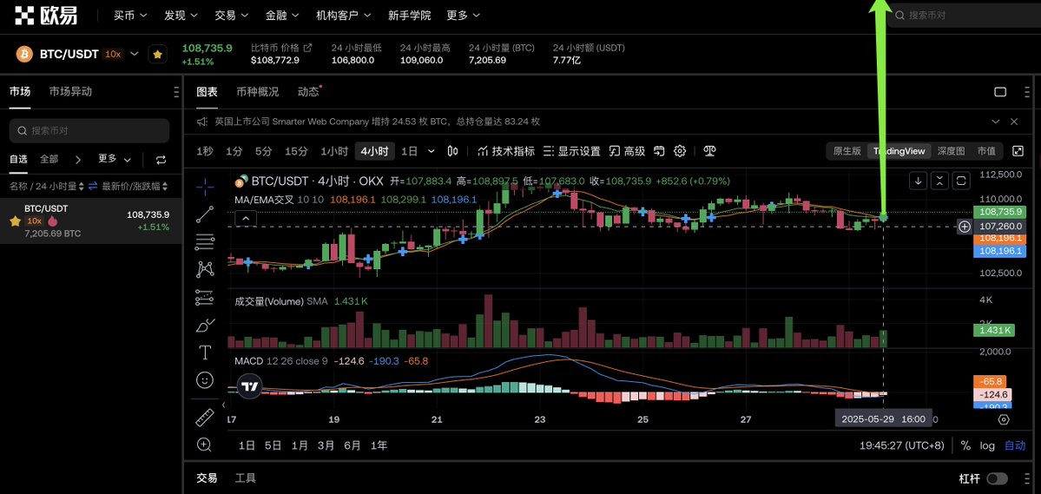Click the blue swap columns icon
Image resolution: width=1041 pixels, height=494 pixels.
click(92, 186)
